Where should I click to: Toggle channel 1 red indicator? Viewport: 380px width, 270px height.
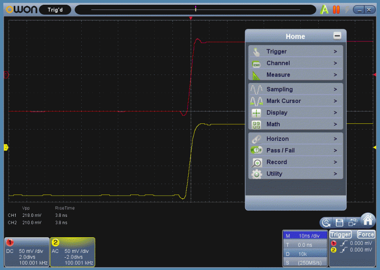[10, 242]
